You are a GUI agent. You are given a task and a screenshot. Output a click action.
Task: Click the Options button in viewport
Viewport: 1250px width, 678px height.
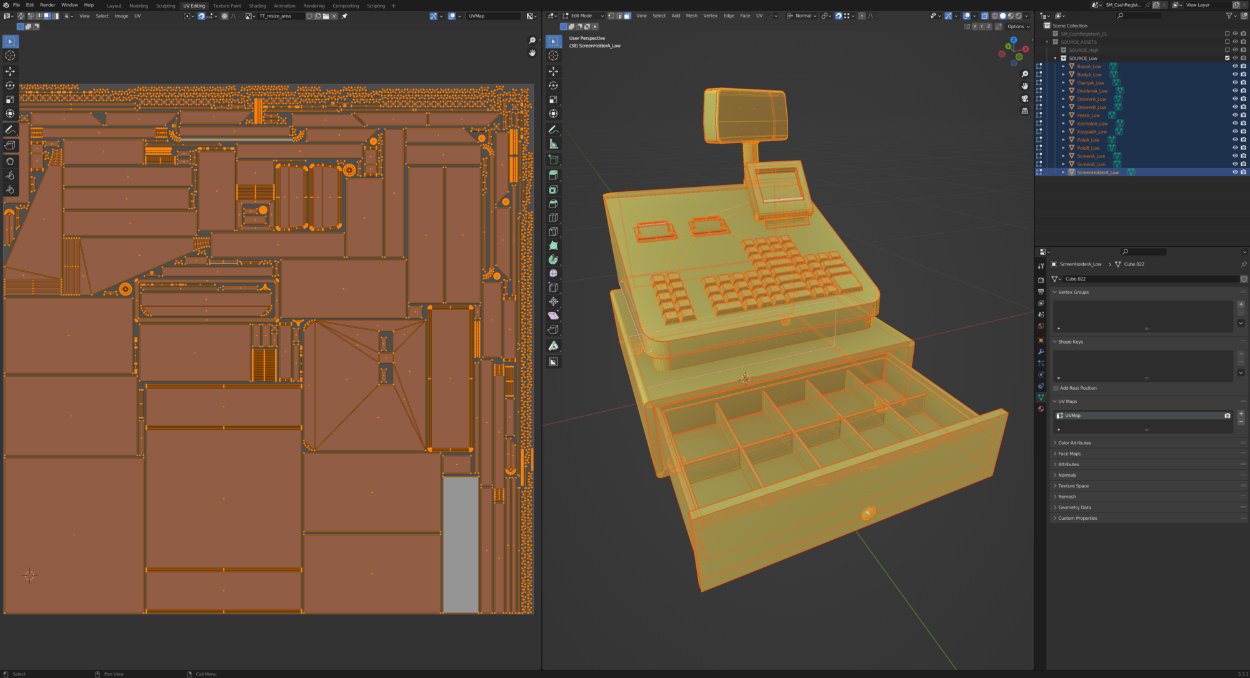point(1018,26)
